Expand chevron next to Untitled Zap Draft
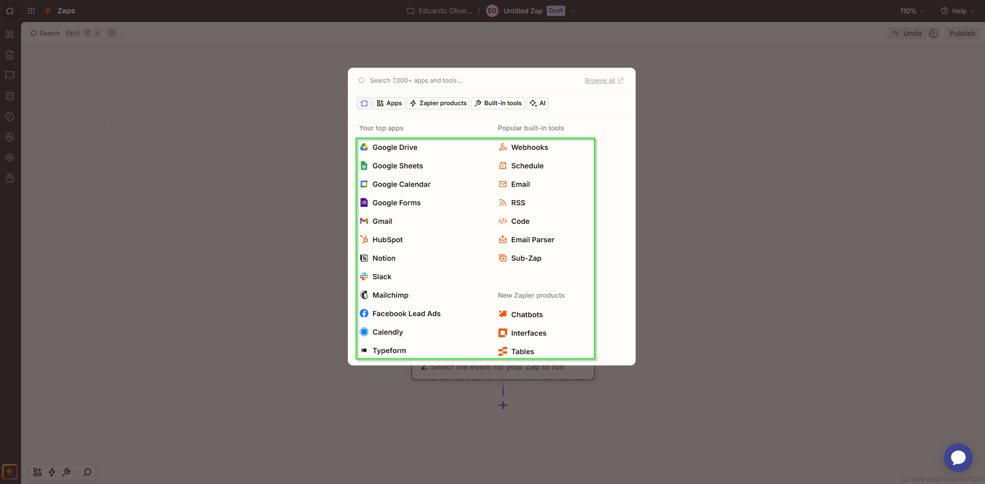 coord(573,11)
